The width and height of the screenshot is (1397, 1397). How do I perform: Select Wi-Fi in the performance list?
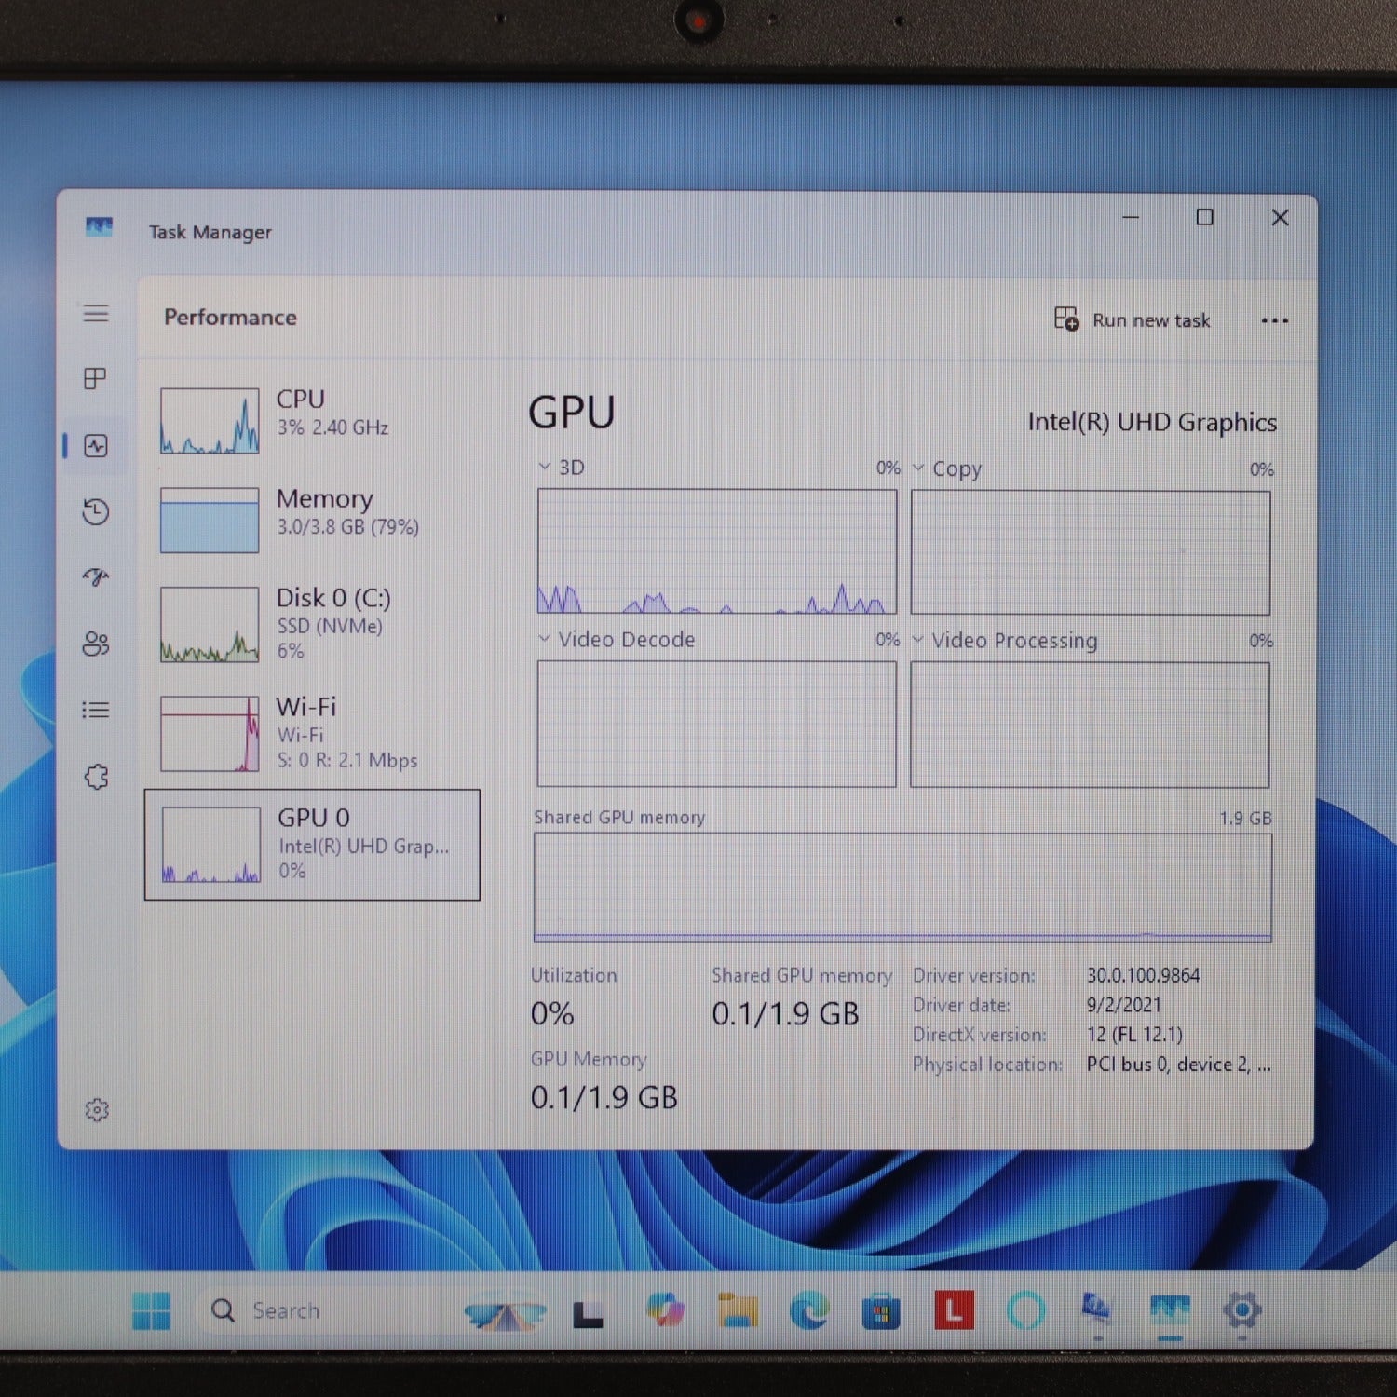(312, 733)
